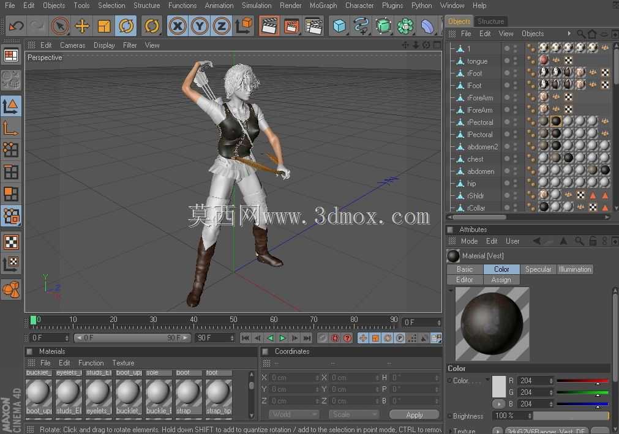Click the R value field 204

coord(535,381)
